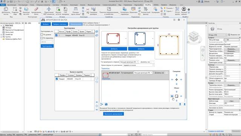Click the ModPlus settings gear in ribbon
The image size is (241, 136).
click(189, 9)
